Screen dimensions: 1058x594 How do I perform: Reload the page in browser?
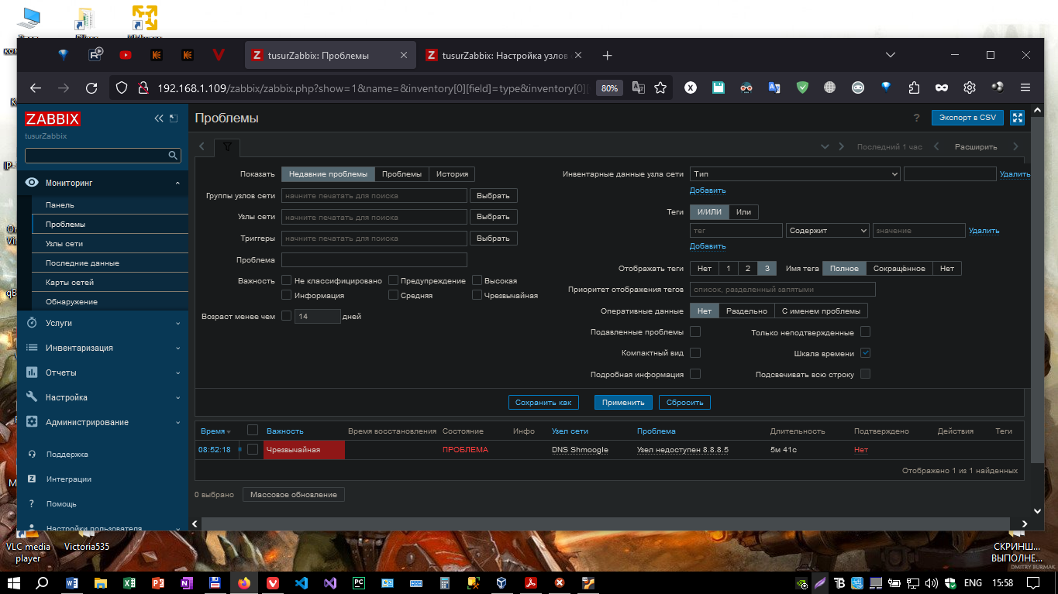[91, 88]
